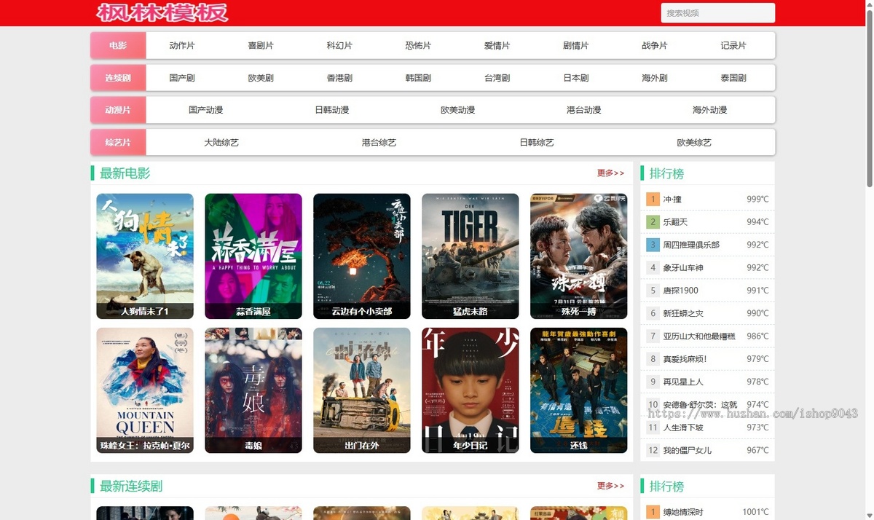Viewport: 874px width, 520px height.
Task: Go to 台湾剧 series list
Action: [497, 77]
